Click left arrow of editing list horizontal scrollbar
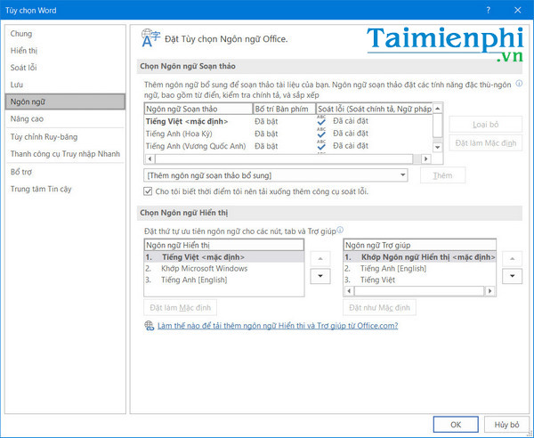 click(x=150, y=159)
